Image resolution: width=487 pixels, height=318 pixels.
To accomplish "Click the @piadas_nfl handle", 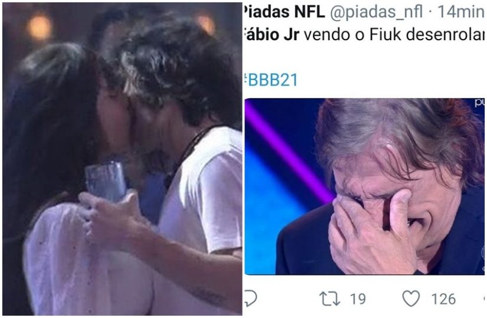I will 377,13.
